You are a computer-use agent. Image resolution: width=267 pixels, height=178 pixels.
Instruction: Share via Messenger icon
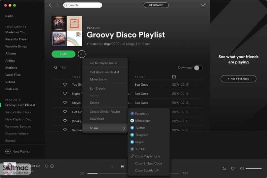(132, 121)
